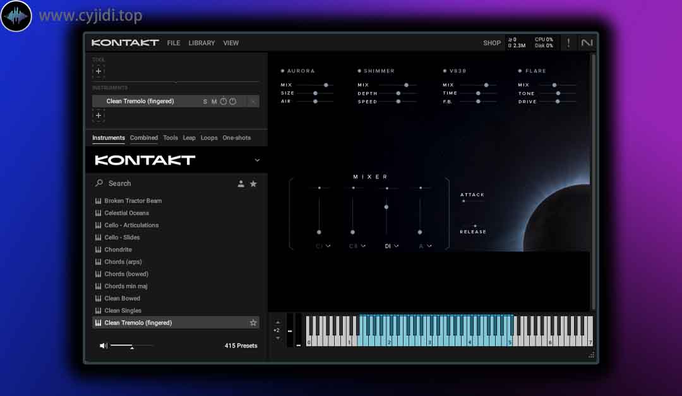Viewport: 682px width, 396px height.
Task: Click piano icon next to Broken Tractor Beam
Action: pyautogui.click(x=99, y=201)
